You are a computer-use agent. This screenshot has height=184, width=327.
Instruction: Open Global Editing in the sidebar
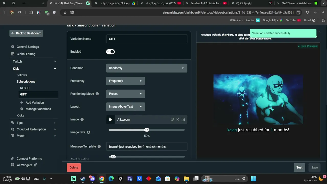point(26,54)
